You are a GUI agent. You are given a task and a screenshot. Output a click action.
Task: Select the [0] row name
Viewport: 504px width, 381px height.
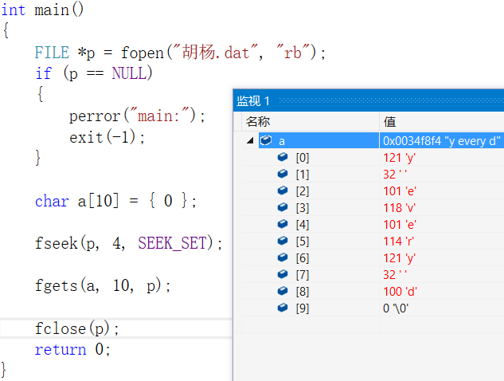303,158
